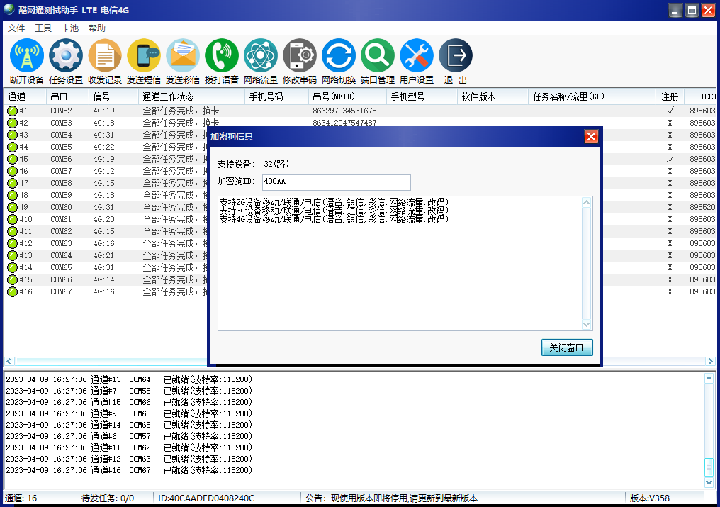Click the 版本:V358 status bar entry
Screen dimensions: 720x507
(x=649, y=498)
